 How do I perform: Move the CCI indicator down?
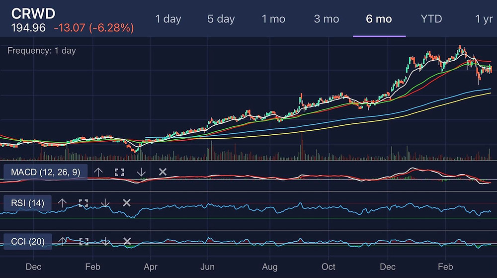point(105,242)
